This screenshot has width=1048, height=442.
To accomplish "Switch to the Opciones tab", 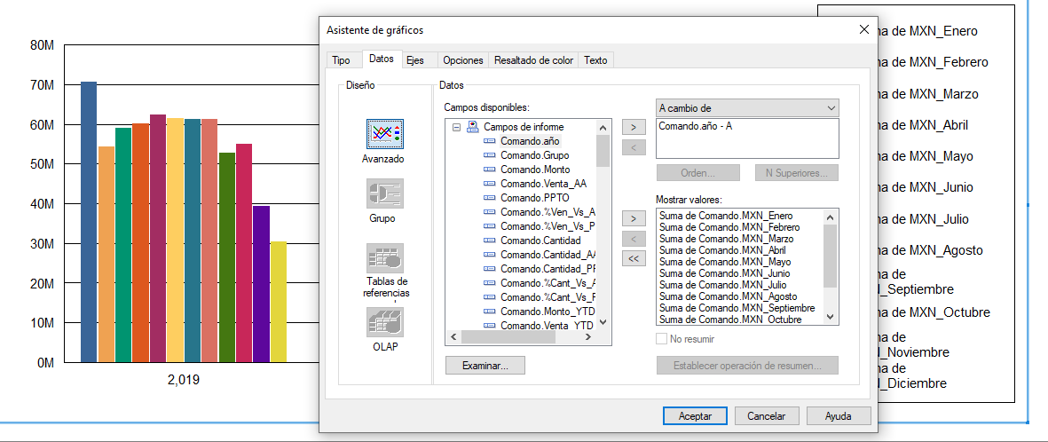I will click(463, 60).
